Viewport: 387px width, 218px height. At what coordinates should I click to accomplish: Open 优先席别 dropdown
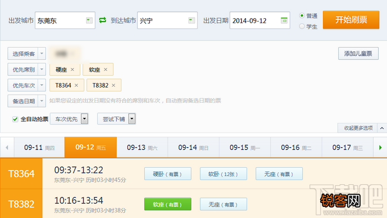pos(27,69)
